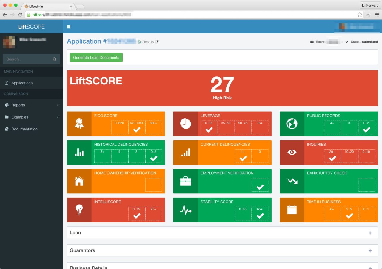
Task: Toggle the Bankruptcy Check checkbox
Action: point(366,185)
